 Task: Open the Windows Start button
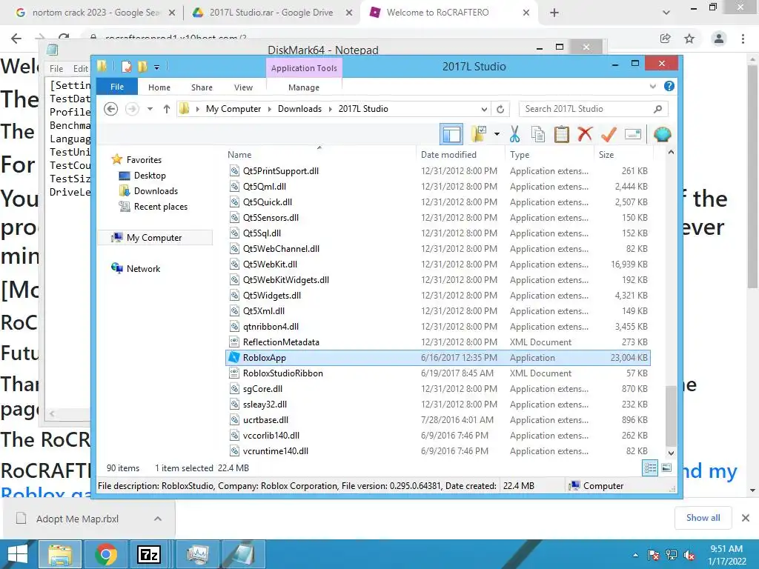18,554
